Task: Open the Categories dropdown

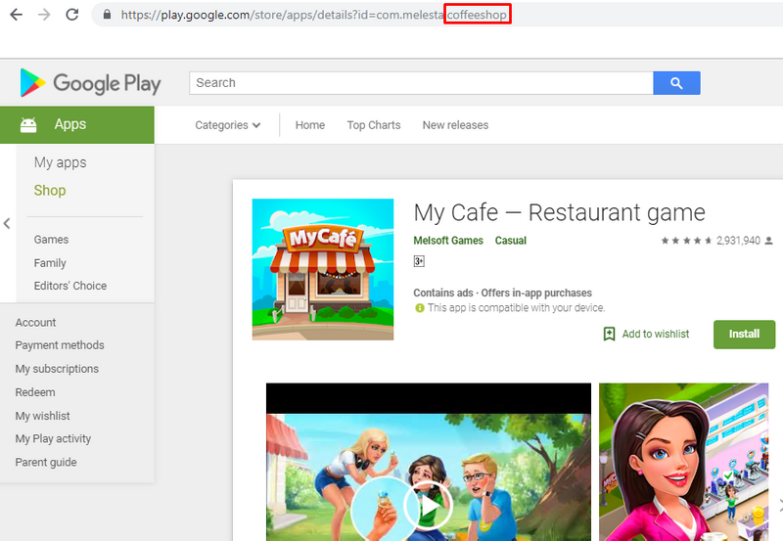Action: point(228,125)
